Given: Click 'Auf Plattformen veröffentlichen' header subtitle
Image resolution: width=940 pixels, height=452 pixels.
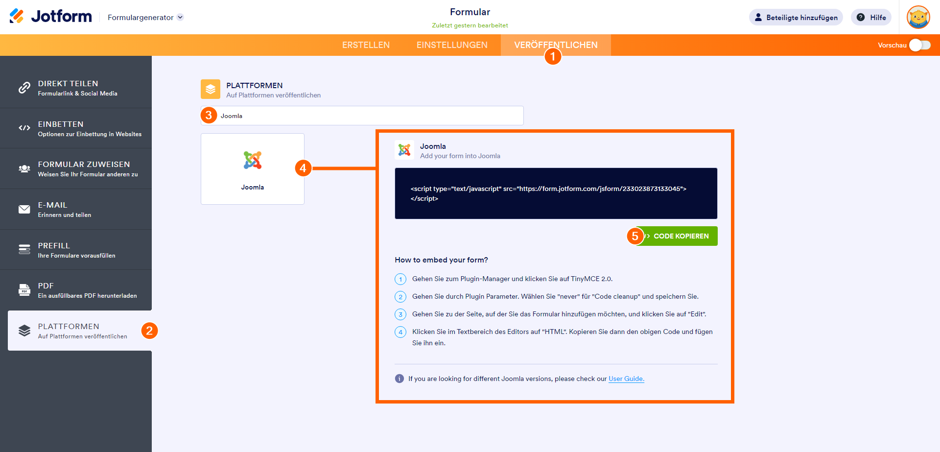Looking at the screenshot, I should click(x=274, y=95).
